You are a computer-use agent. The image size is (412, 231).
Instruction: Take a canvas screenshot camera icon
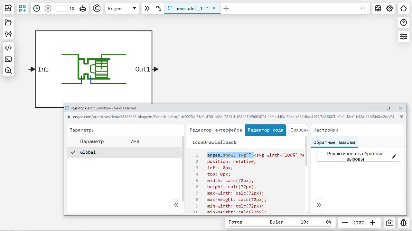(x=389, y=223)
